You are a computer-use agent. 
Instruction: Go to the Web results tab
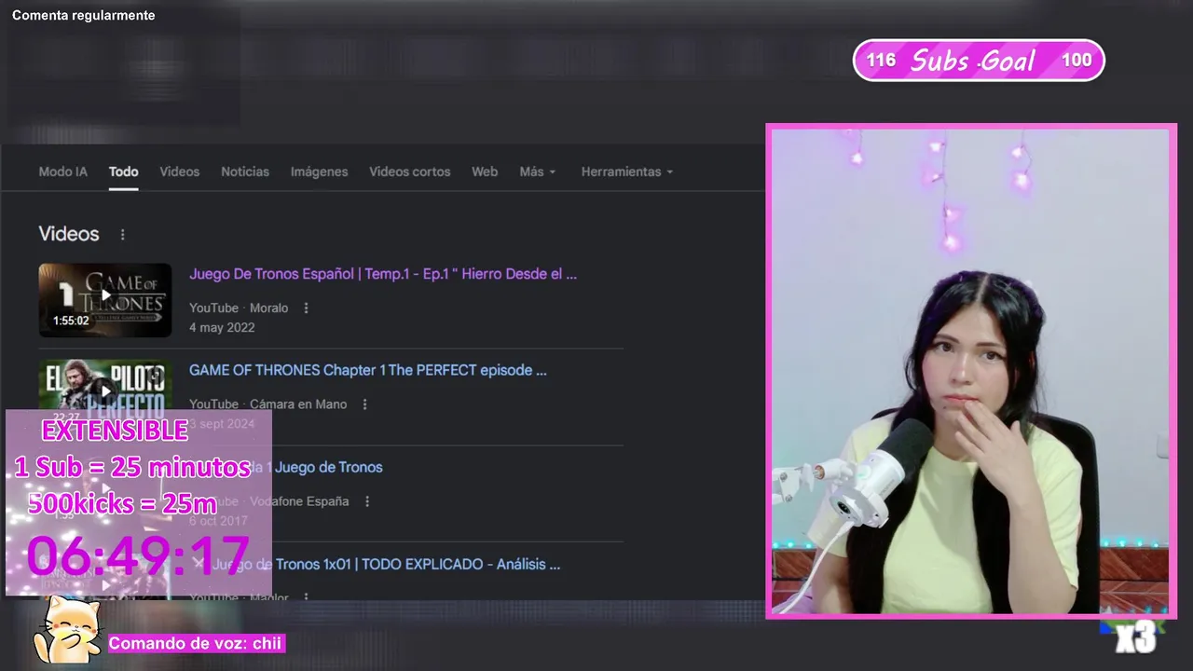coord(485,171)
